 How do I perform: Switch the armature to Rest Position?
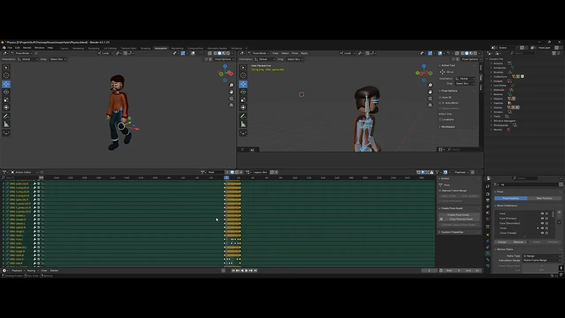pyautogui.click(x=544, y=198)
